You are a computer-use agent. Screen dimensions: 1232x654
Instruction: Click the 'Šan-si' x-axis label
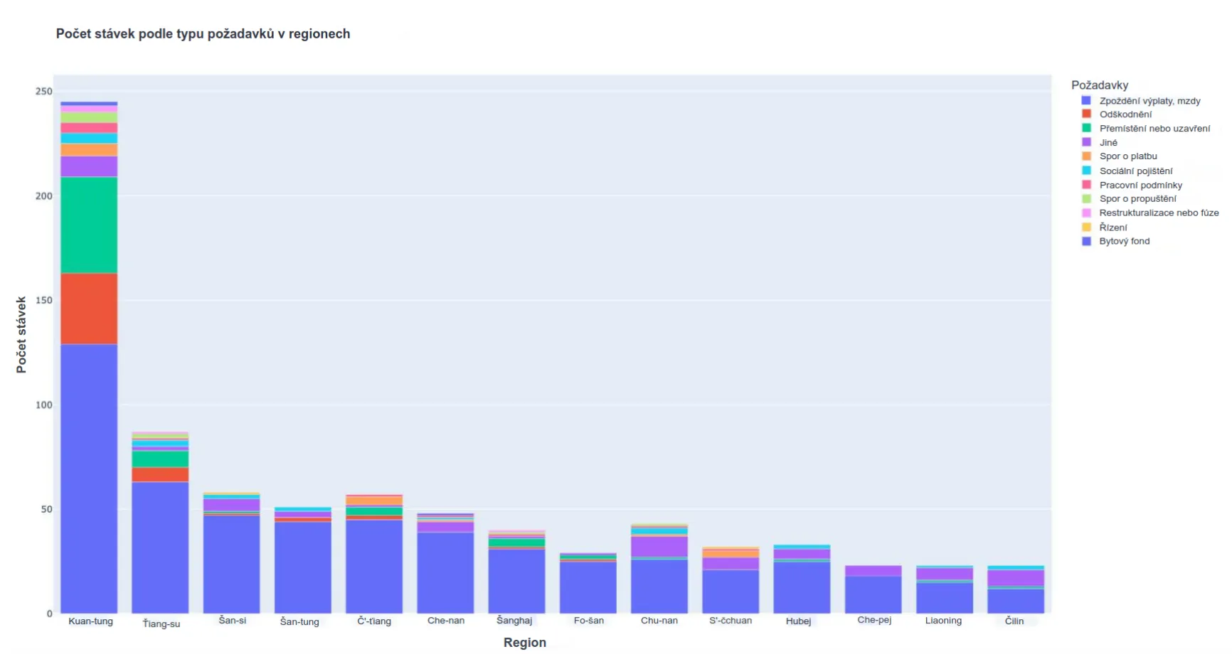233,621
